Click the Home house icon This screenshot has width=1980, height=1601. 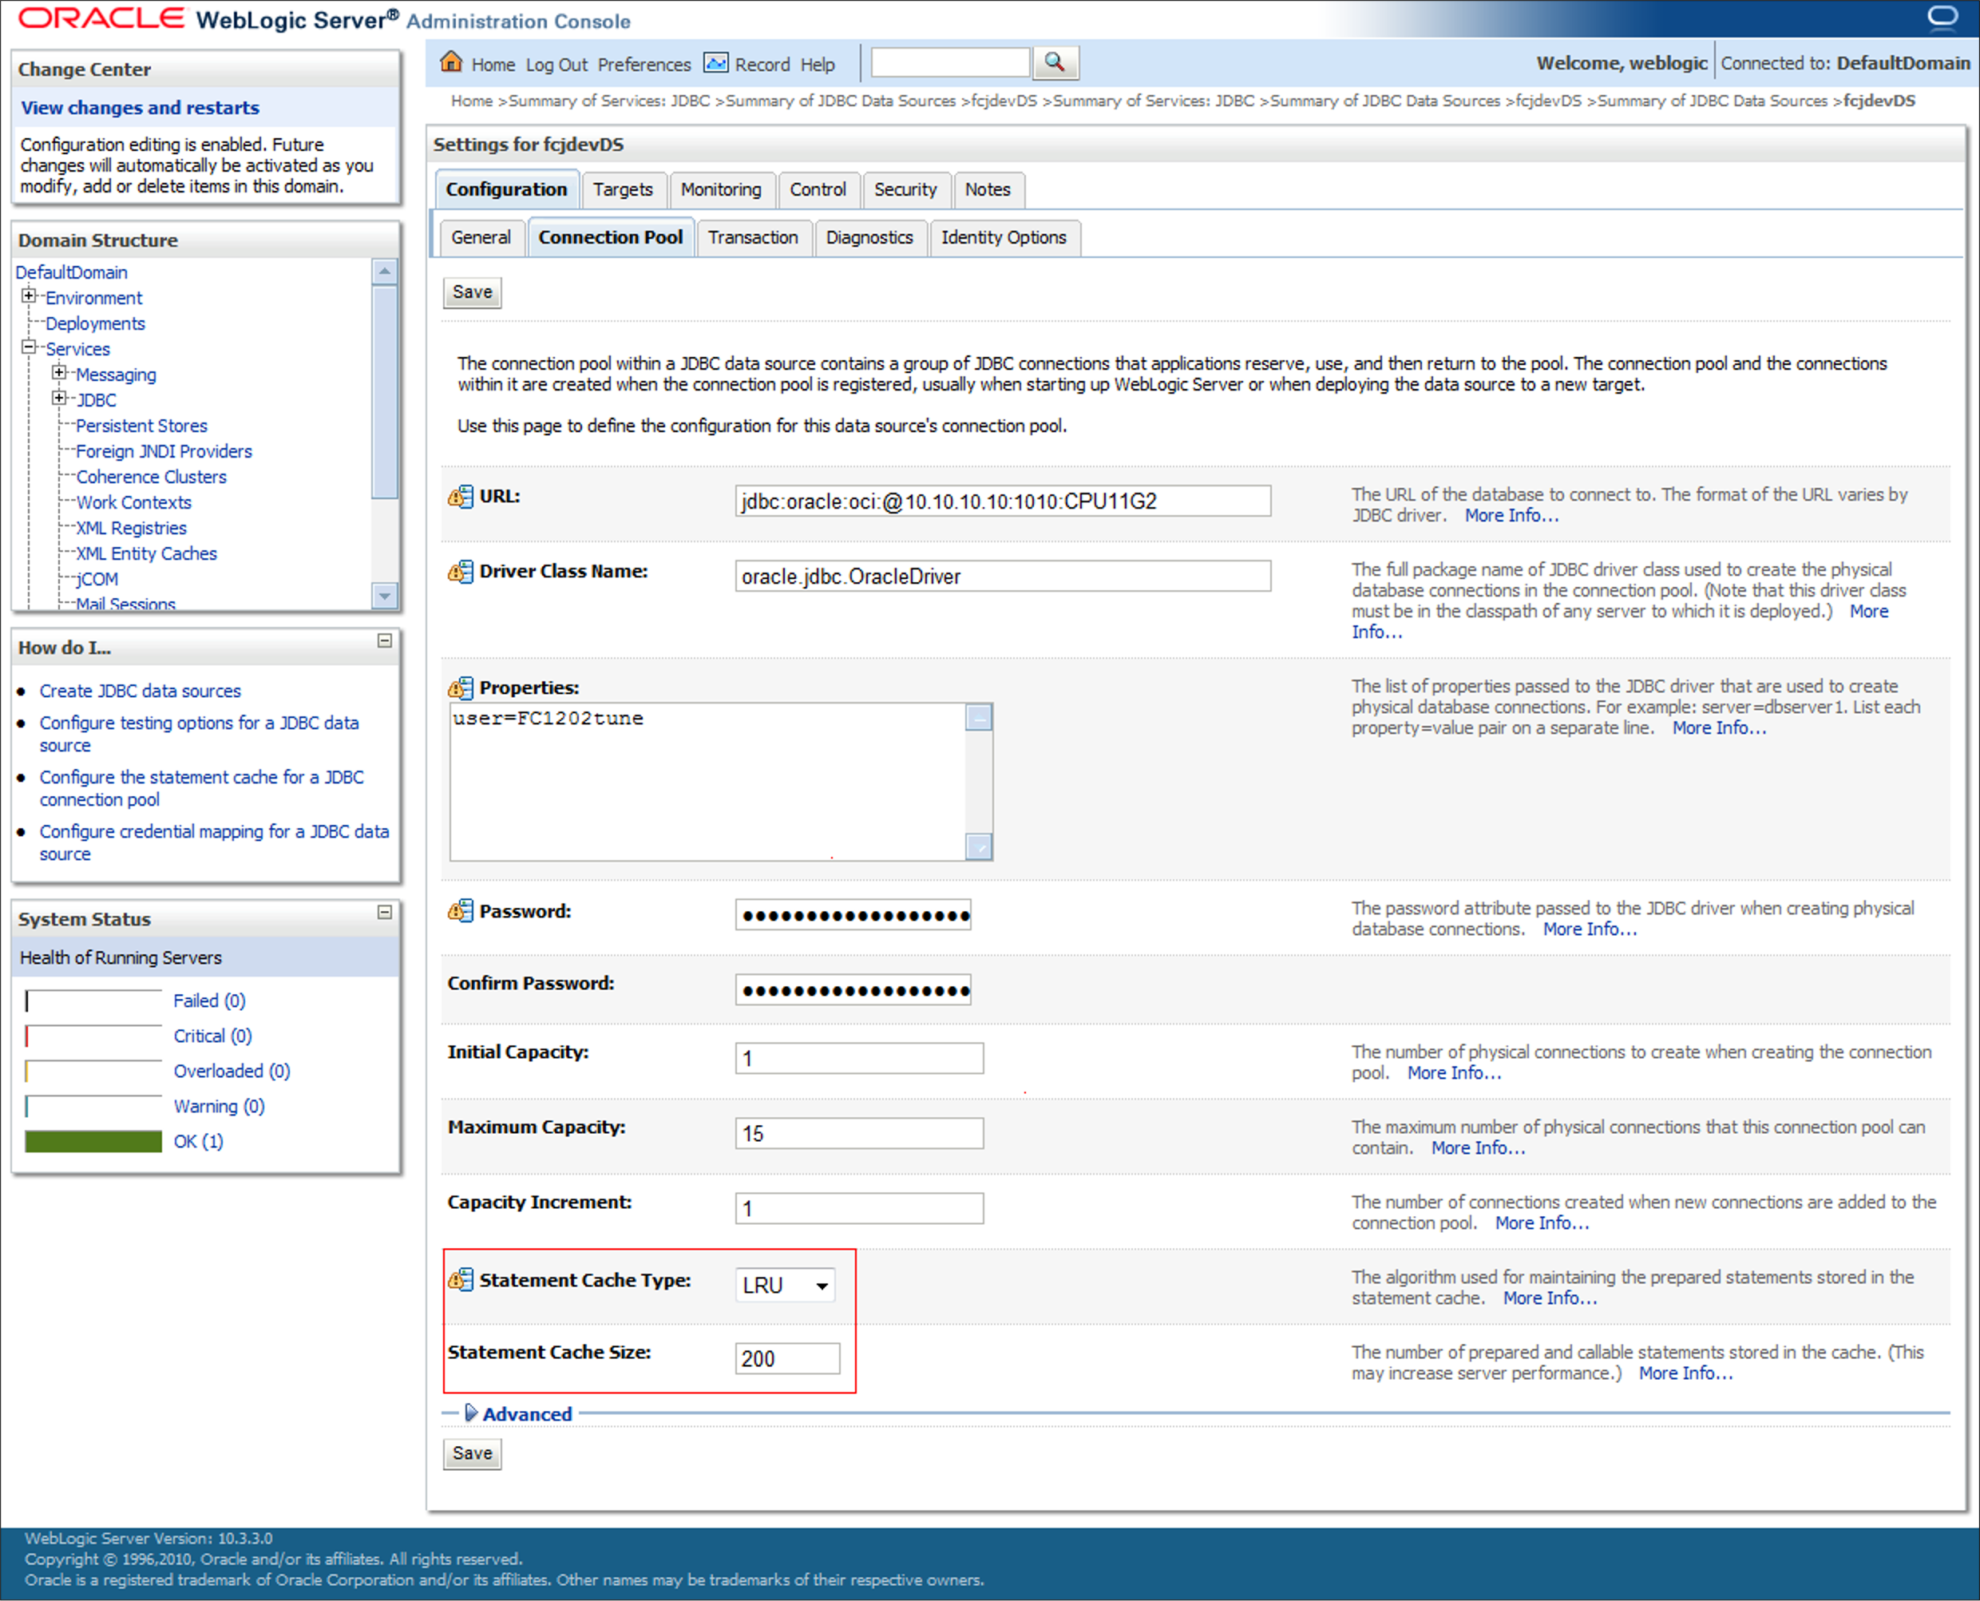click(x=451, y=63)
